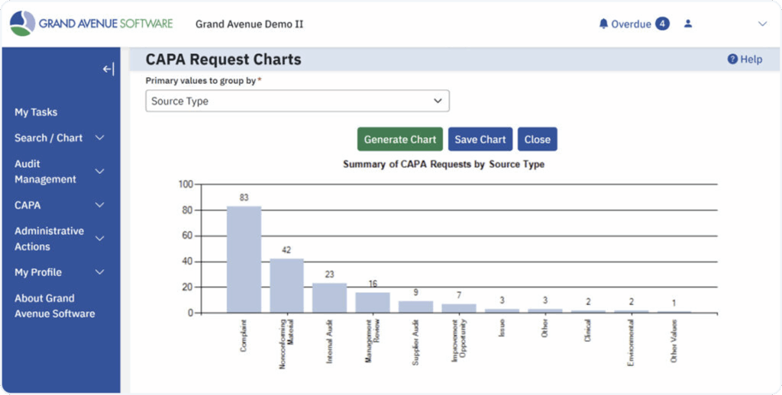Click the Help question mark icon
The width and height of the screenshot is (782, 395).
coord(732,59)
